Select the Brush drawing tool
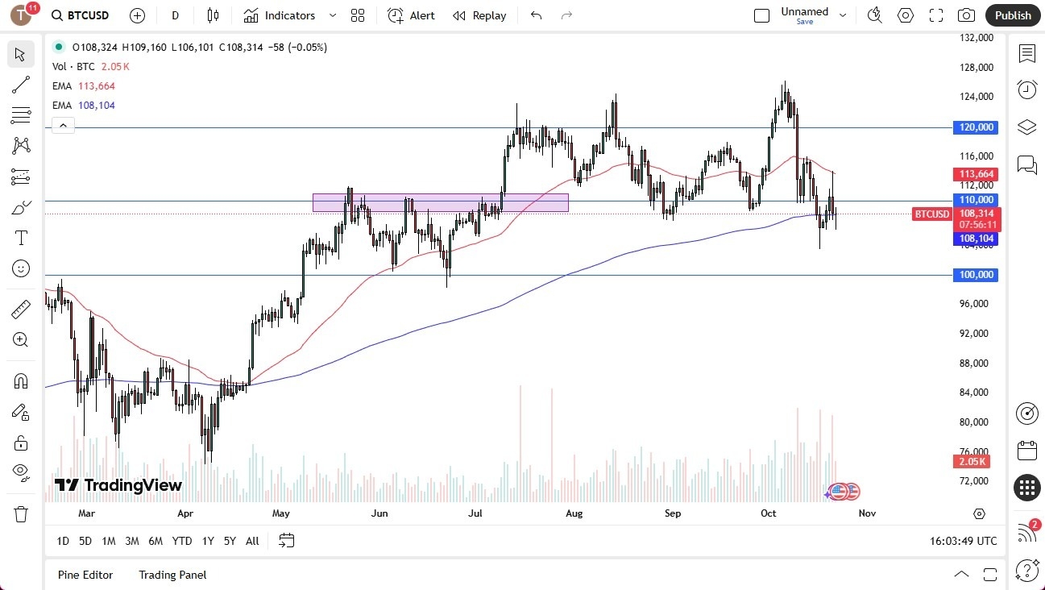This screenshot has width=1045, height=590. click(21, 206)
